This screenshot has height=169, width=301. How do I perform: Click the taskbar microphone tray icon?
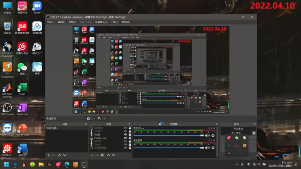pyautogui.click(x=242, y=164)
